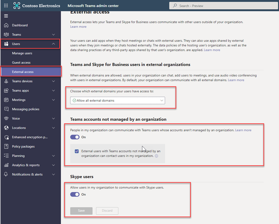Screen dimensions: 279x224
Task: Click Microsoft Teams admin center title
Action: point(93,6)
